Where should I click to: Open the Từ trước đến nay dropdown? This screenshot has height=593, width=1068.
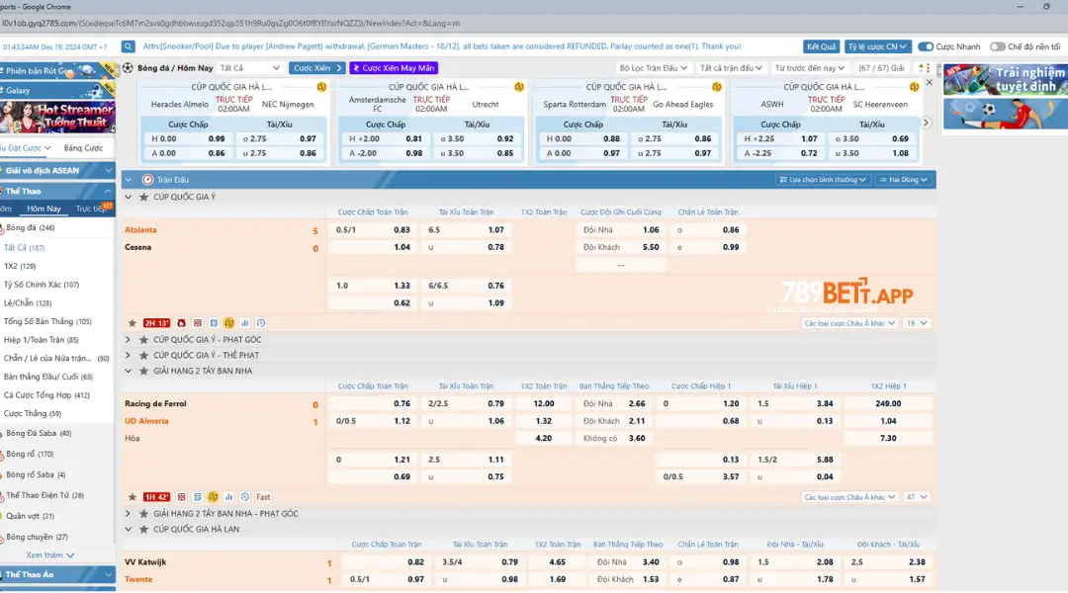click(809, 68)
